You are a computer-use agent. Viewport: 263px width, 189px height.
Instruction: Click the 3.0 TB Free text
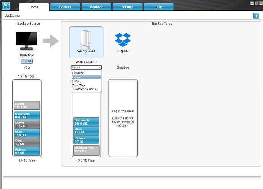(86, 160)
